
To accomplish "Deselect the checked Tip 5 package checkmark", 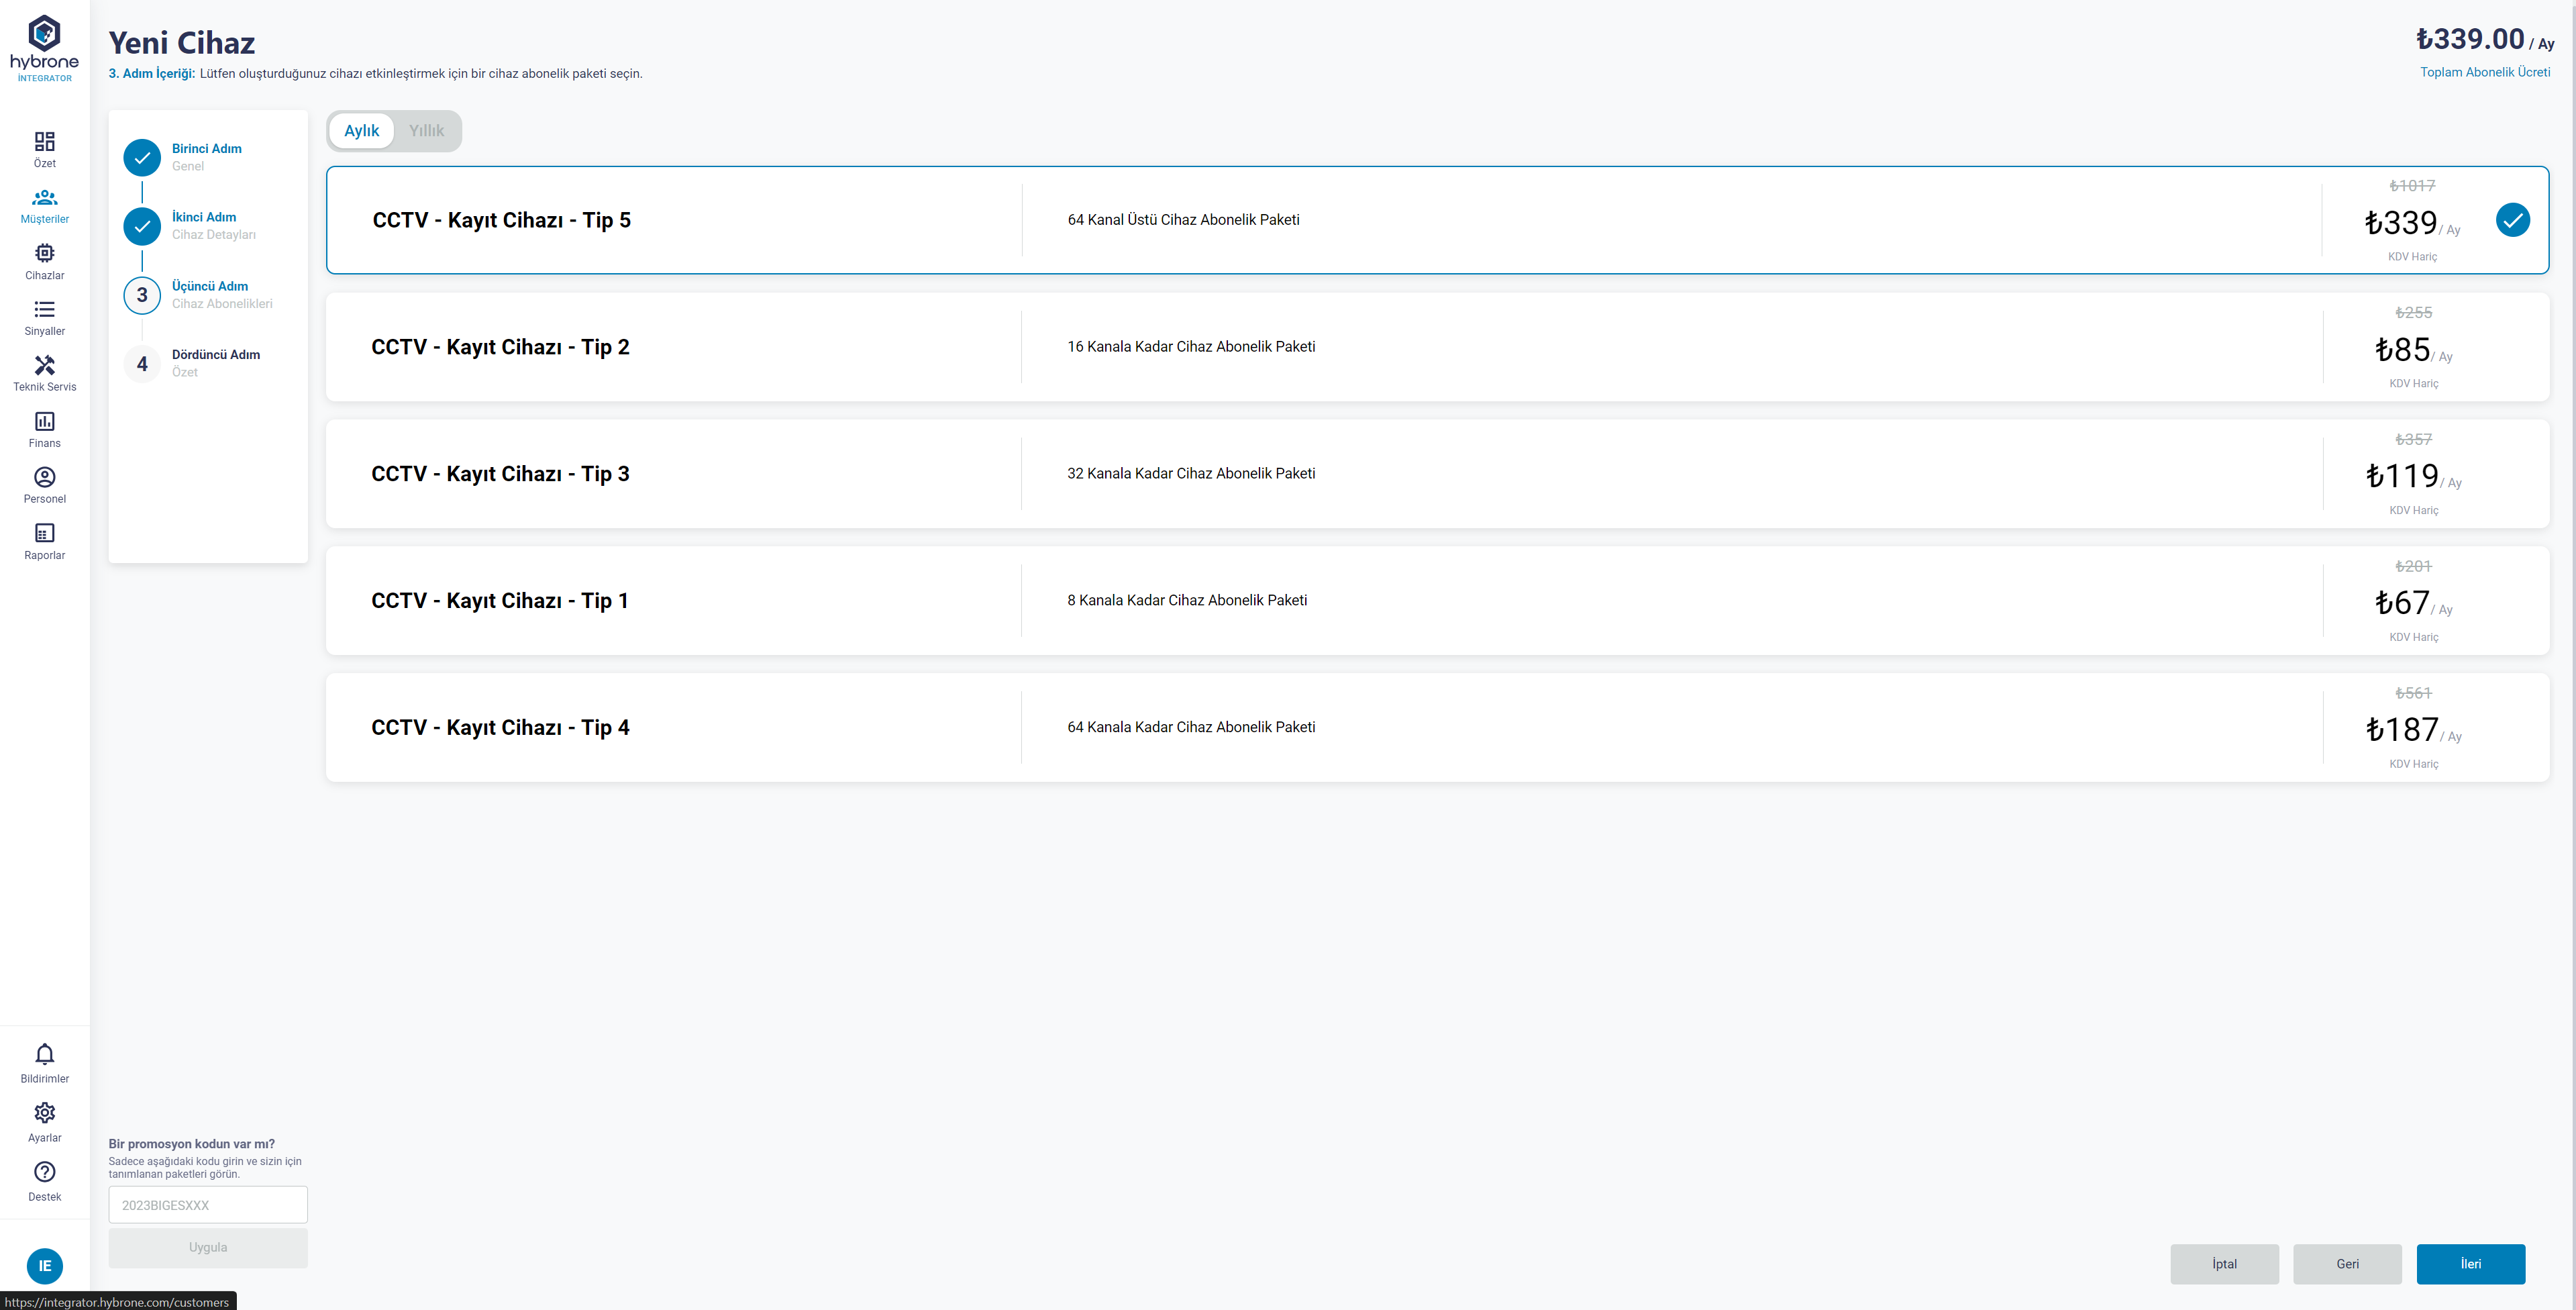I will (2512, 220).
